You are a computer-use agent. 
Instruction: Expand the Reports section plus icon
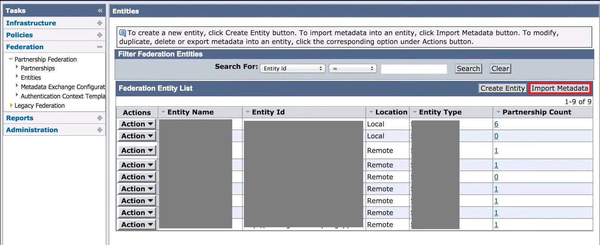click(x=100, y=118)
